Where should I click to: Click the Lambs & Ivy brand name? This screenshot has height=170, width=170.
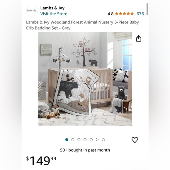point(52,8)
